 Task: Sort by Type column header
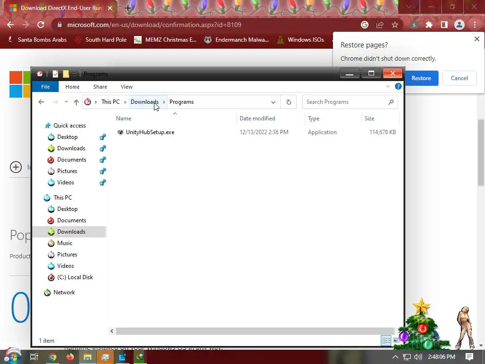pyautogui.click(x=314, y=118)
